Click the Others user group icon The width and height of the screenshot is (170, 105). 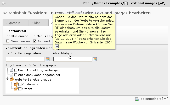[x=16, y=89]
